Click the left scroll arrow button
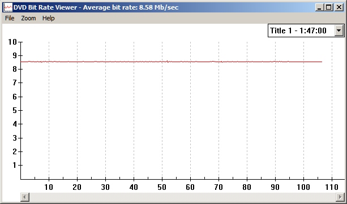This screenshot has width=347, height=204. [x=25, y=197]
